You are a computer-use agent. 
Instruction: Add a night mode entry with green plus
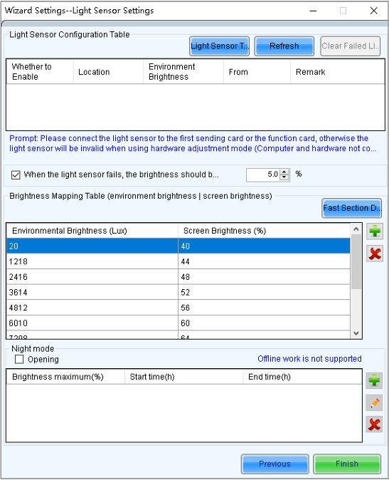[374, 380]
